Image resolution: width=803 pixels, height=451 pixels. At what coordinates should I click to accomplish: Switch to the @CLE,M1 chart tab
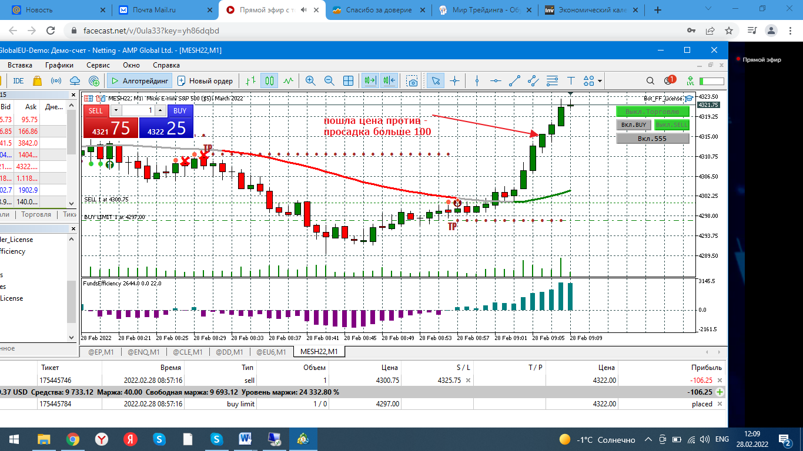click(188, 352)
